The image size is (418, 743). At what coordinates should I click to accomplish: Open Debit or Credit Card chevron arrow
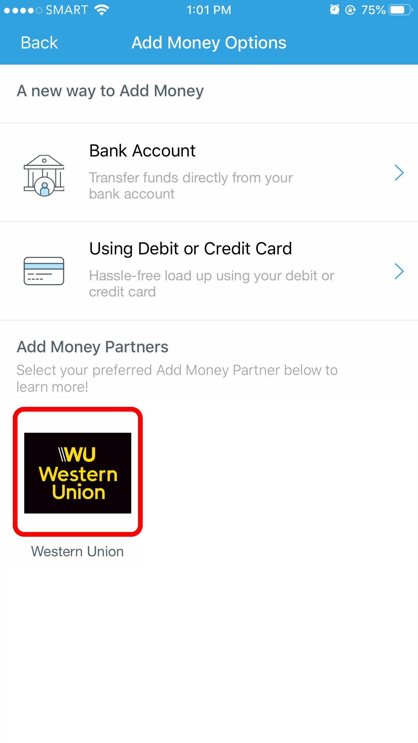click(x=399, y=271)
